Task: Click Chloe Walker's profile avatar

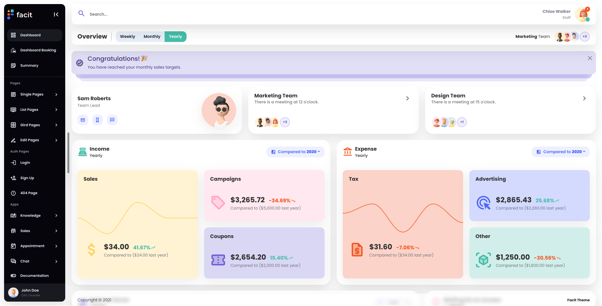Action: (x=582, y=14)
